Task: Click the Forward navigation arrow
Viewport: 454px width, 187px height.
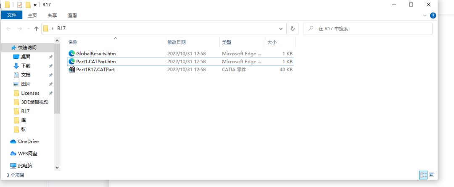Action: coord(19,29)
